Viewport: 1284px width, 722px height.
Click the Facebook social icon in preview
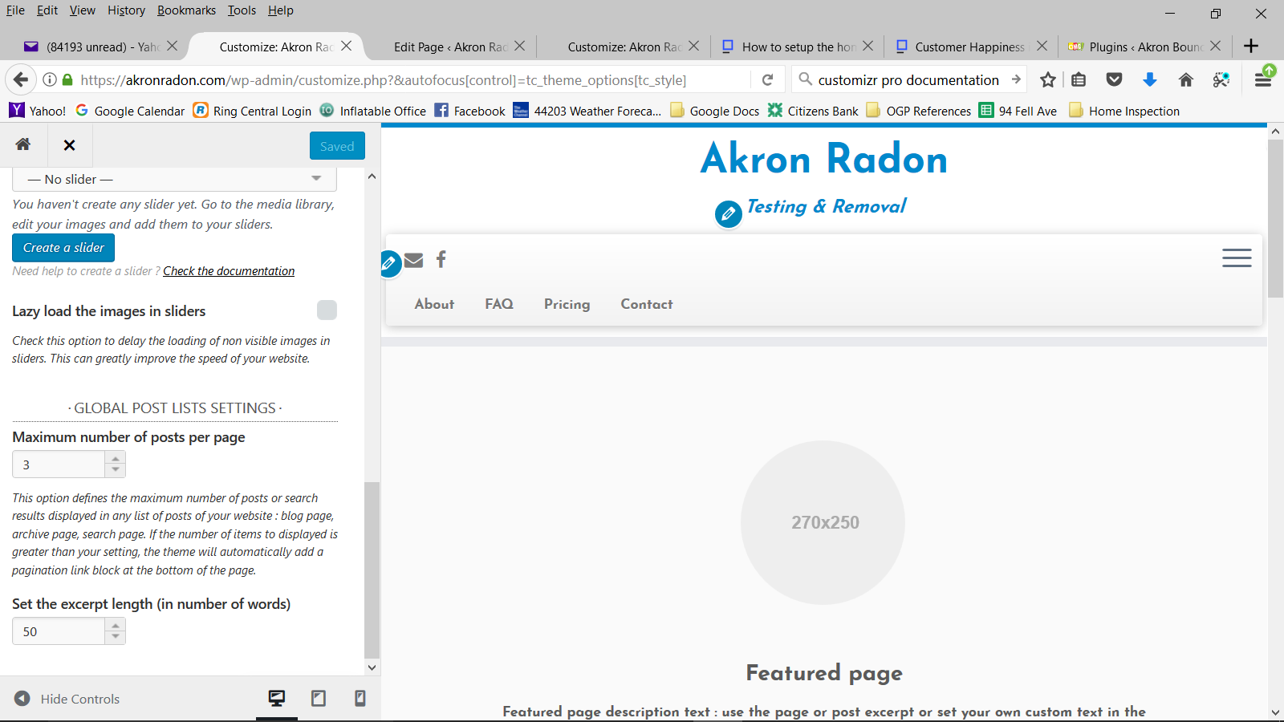pos(441,259)
